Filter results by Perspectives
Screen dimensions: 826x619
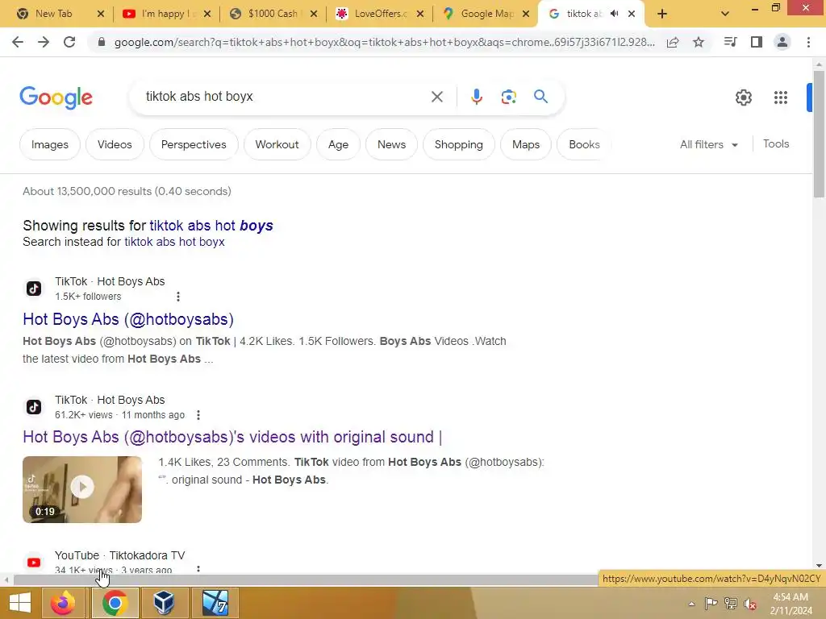coord(194,144)
